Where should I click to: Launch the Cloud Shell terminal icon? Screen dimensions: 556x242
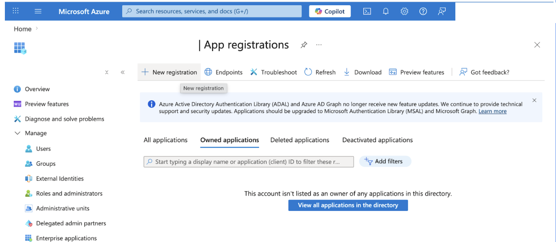[x=367, y=11]
